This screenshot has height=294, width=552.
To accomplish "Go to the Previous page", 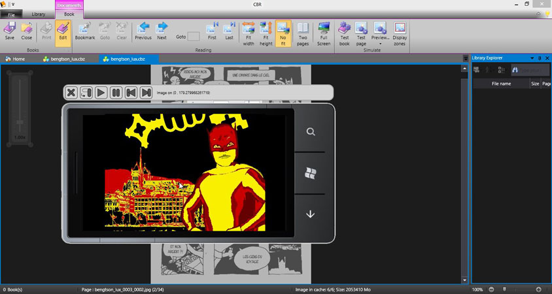I will click(143, 31).
